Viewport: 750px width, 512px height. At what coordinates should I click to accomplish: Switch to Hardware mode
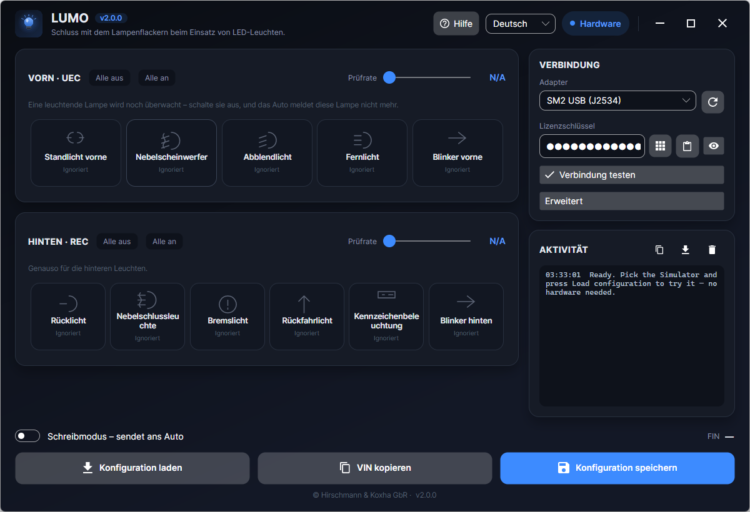click(596, 24)
